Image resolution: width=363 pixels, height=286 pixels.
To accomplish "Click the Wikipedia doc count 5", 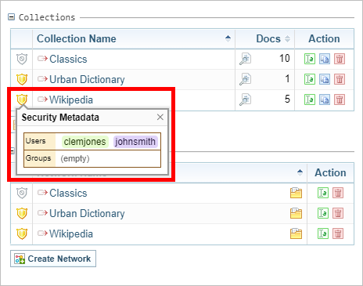I will tap(287, 99).
